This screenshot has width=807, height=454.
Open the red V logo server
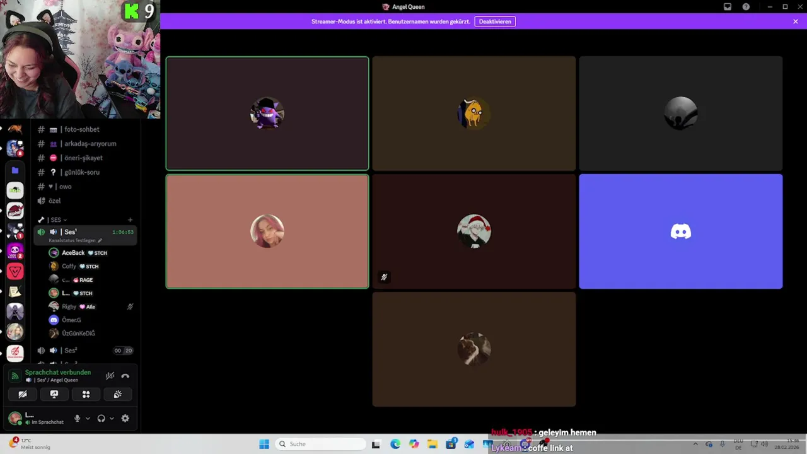pos(15,272)
